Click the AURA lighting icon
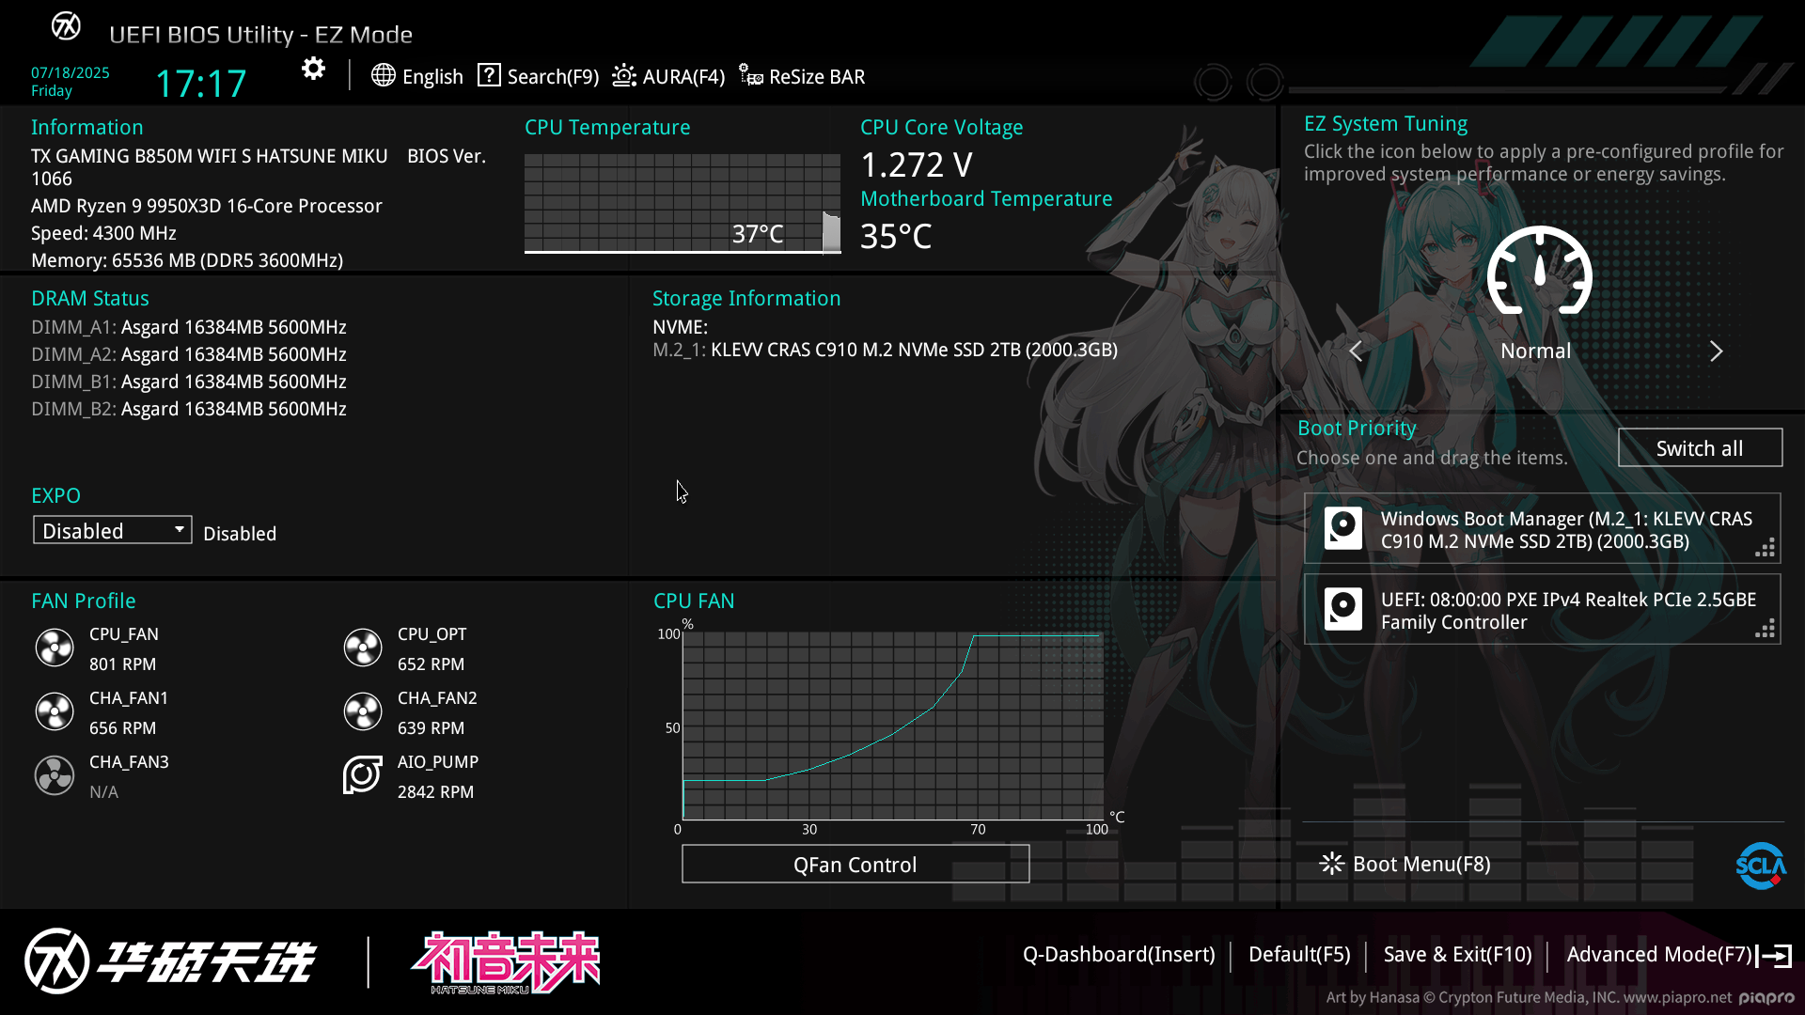The image size is (1805, 1015). tap(624, 75)
